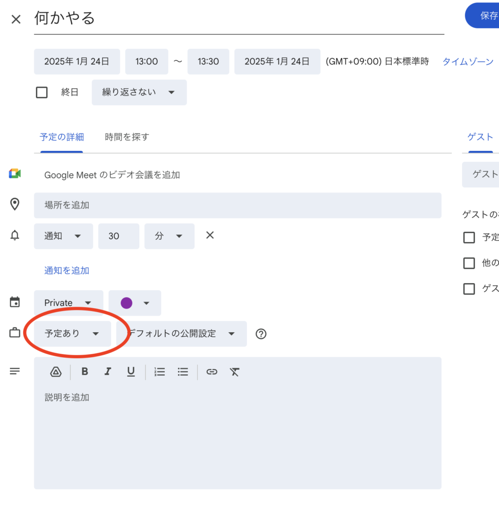Viewport: 499px width, 513px height.
Task: Check the first guest permission checkbox
Action: [469, 237]
